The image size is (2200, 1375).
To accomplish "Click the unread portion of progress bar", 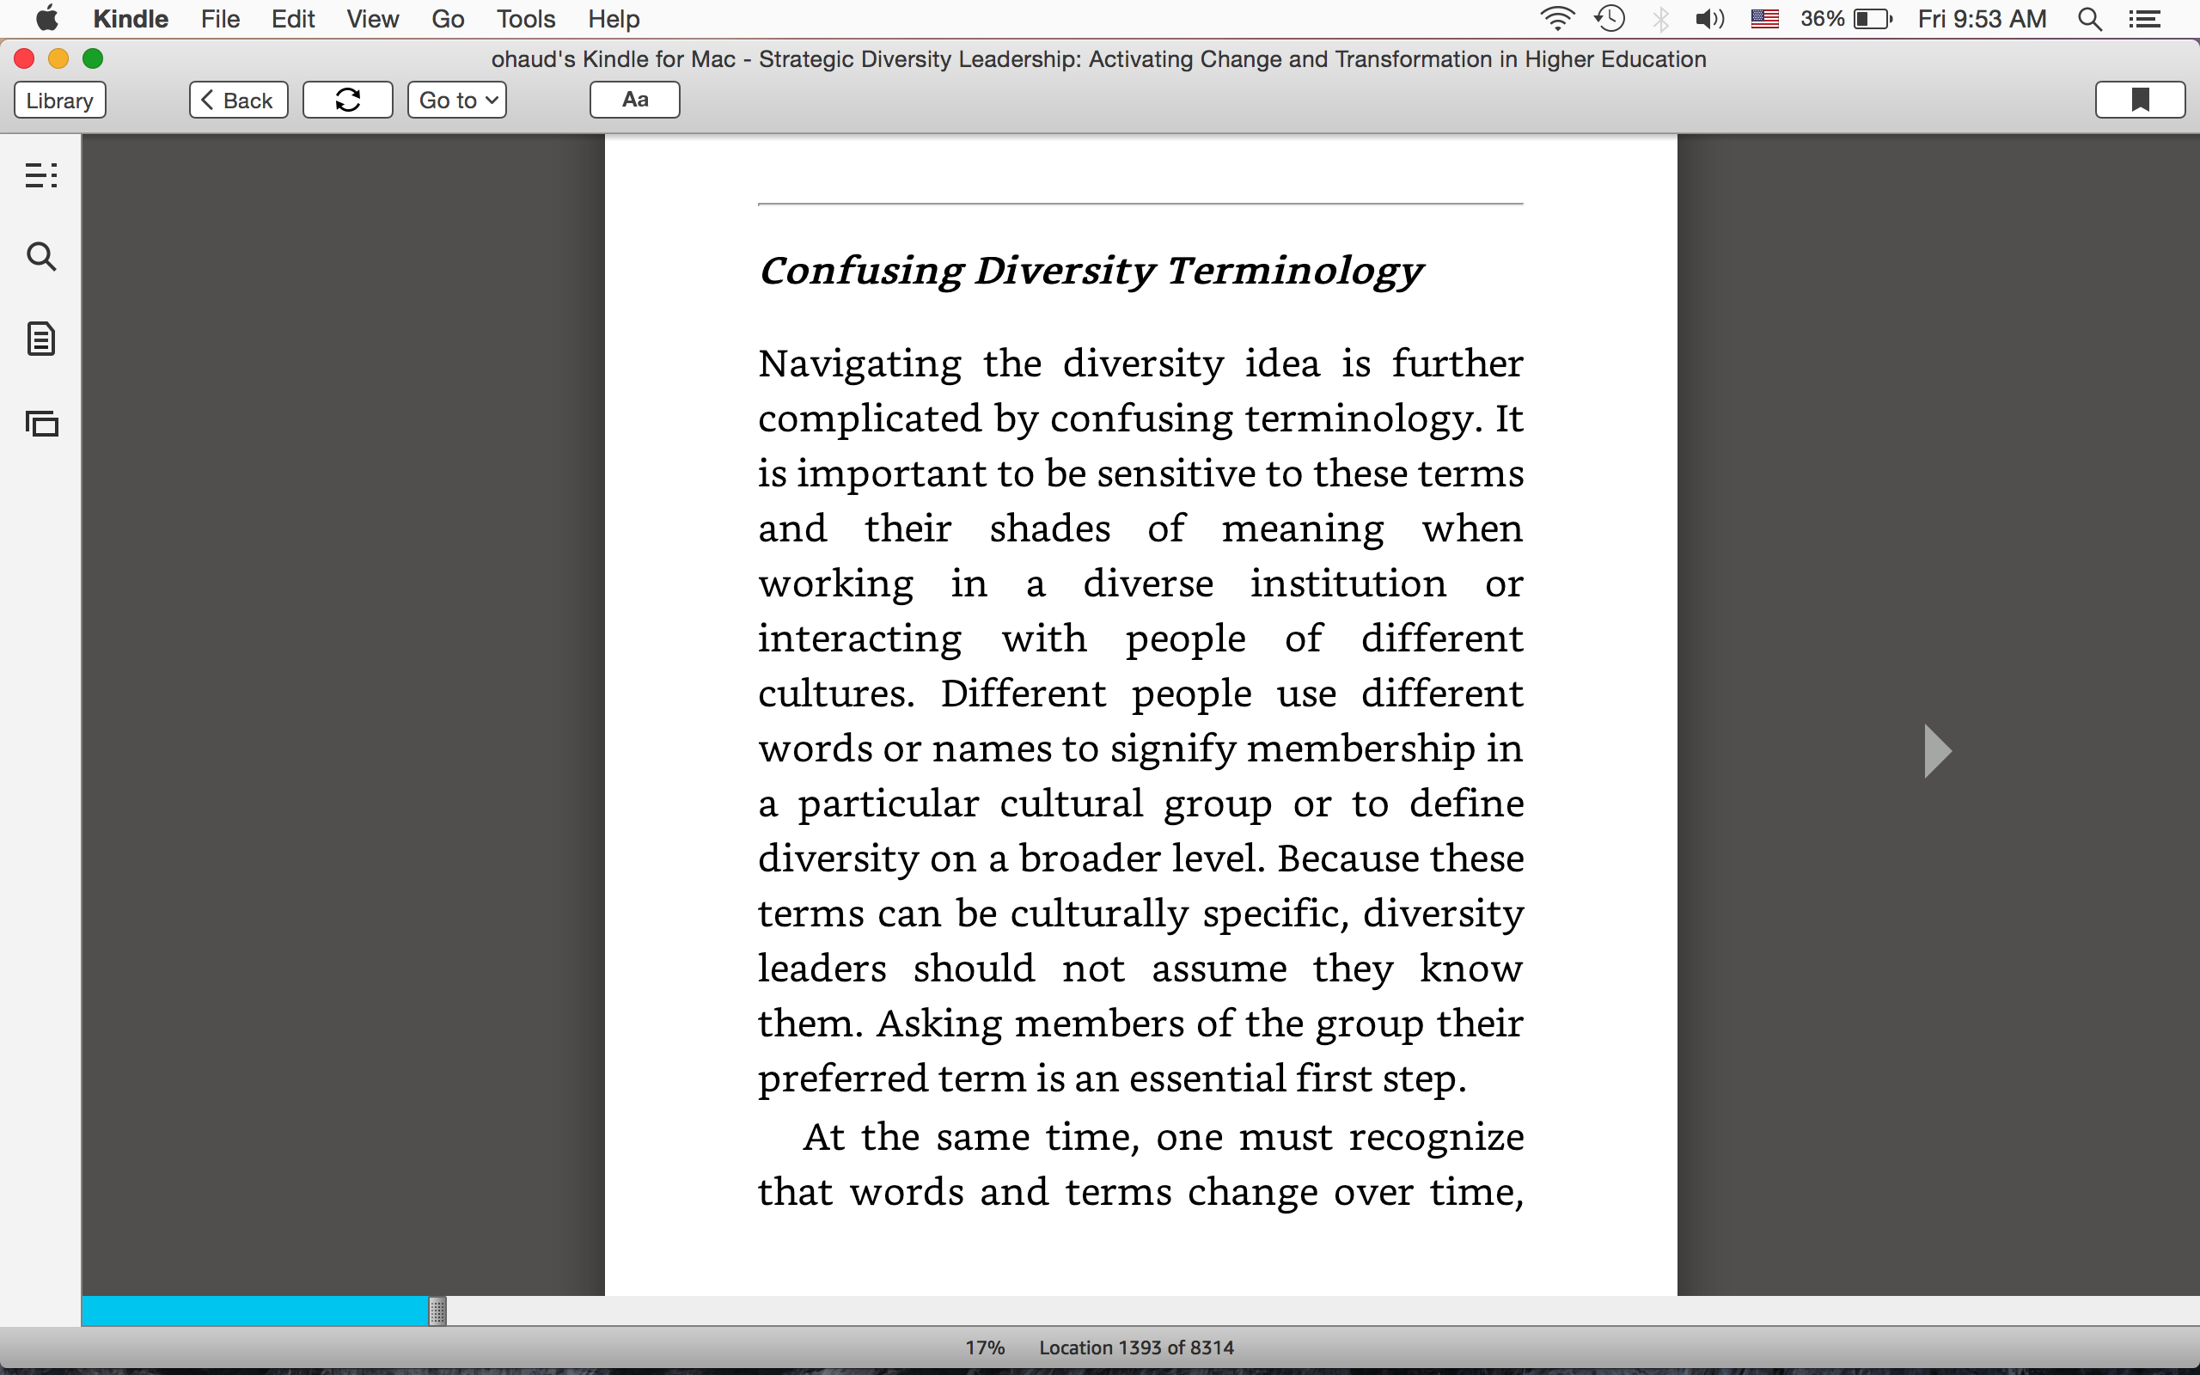I will coord(1323,1311).
